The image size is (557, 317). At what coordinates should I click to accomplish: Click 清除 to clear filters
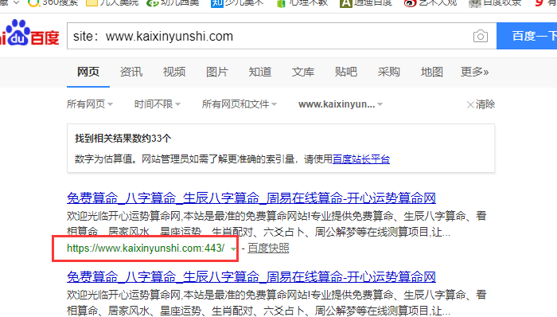tap(485, 104)
